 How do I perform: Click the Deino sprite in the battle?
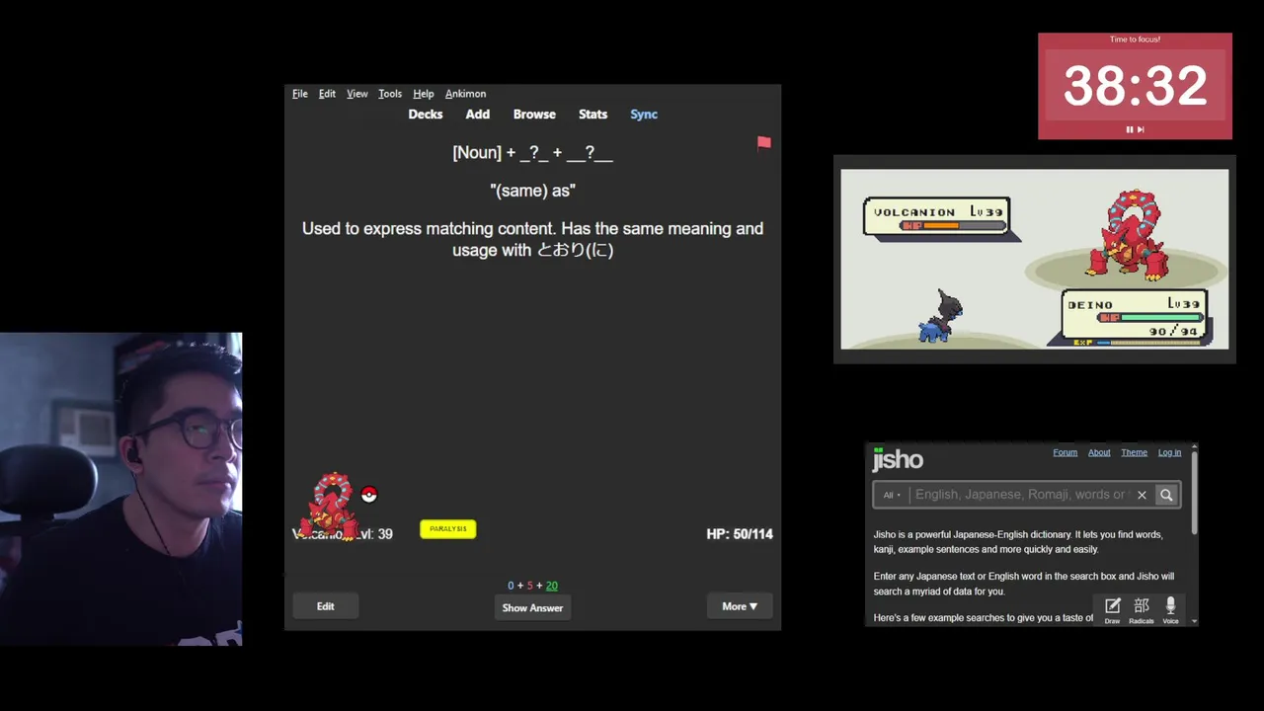click(x=939, y=316)
